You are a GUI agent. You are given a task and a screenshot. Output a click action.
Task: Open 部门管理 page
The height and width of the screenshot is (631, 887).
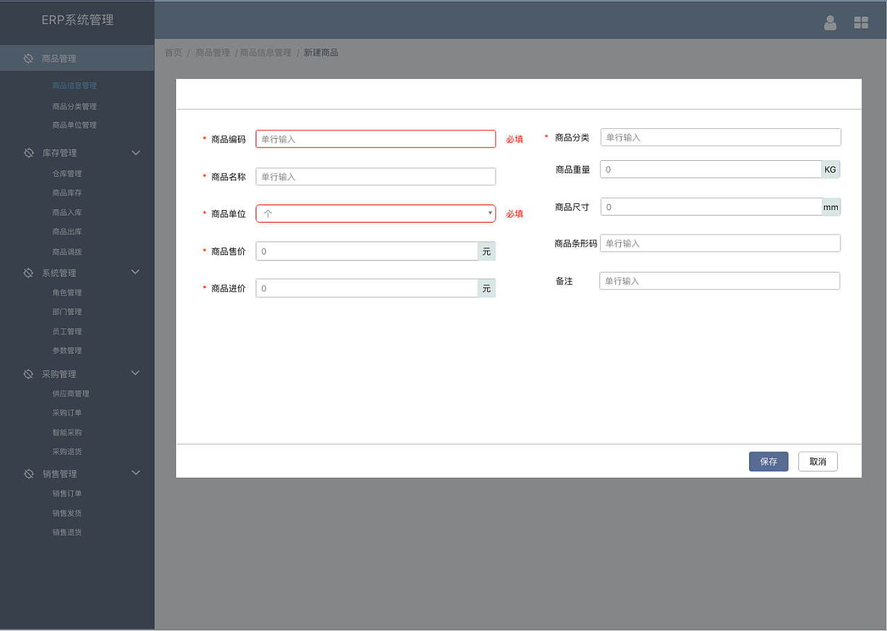67,312
